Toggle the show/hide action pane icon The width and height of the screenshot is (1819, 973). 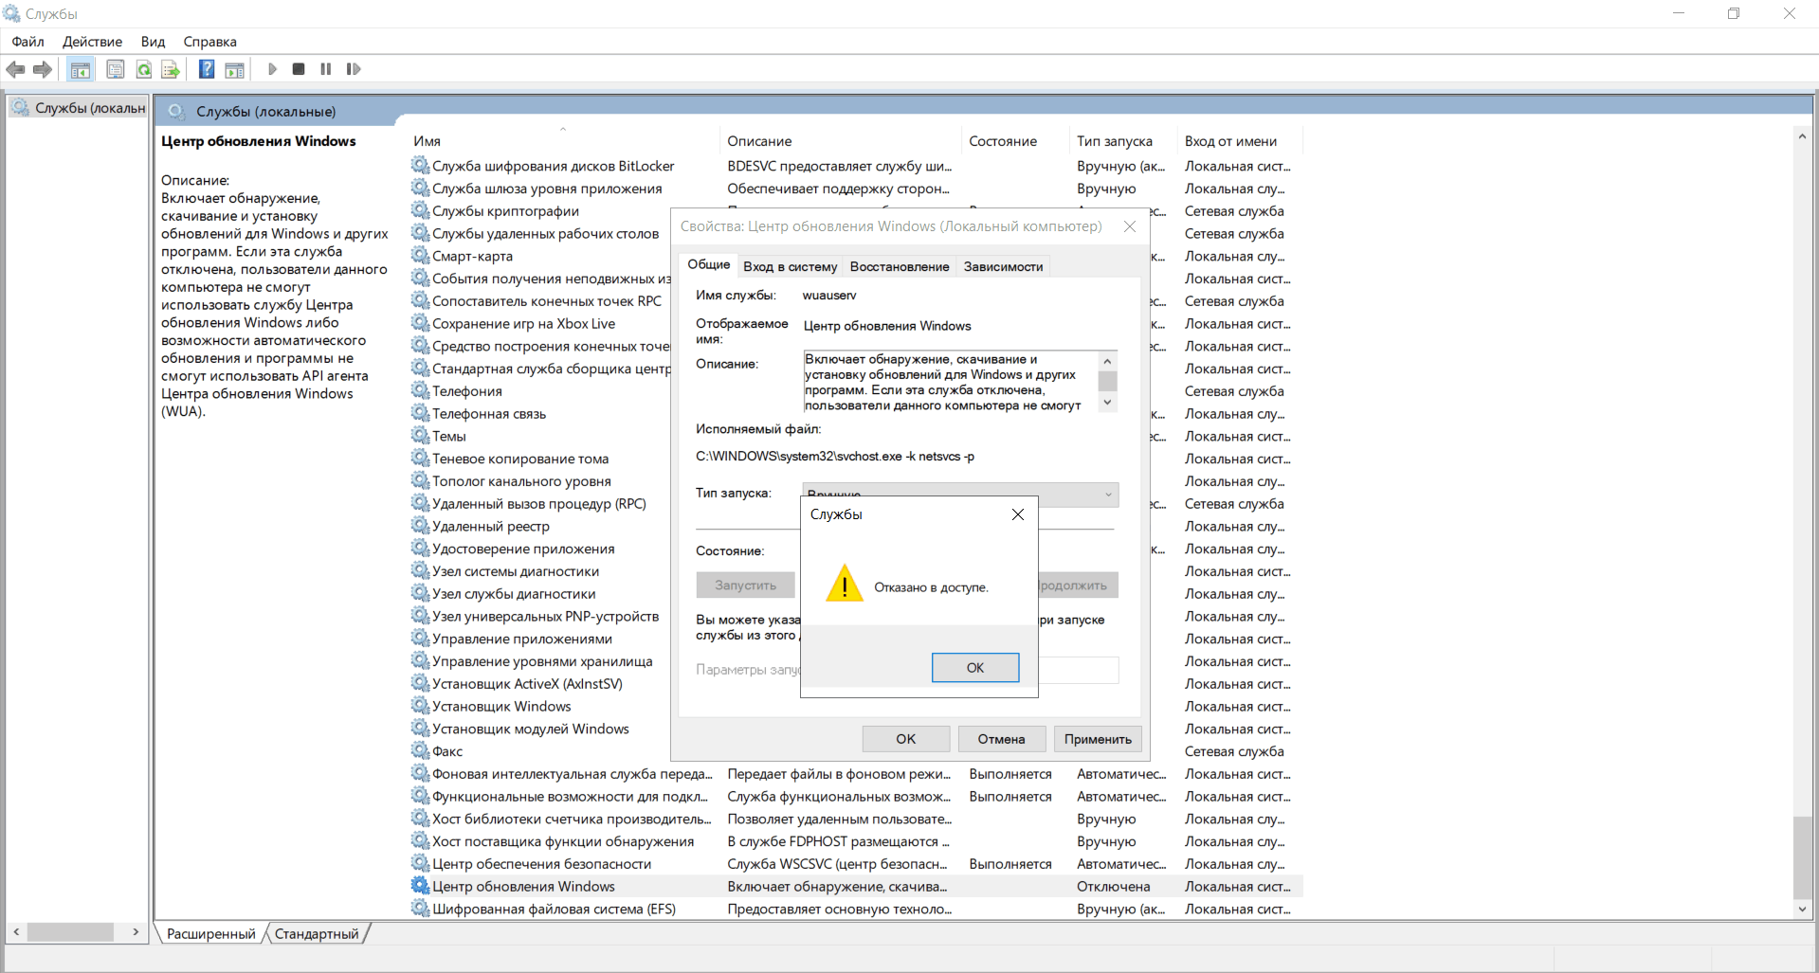click(234, 69)
